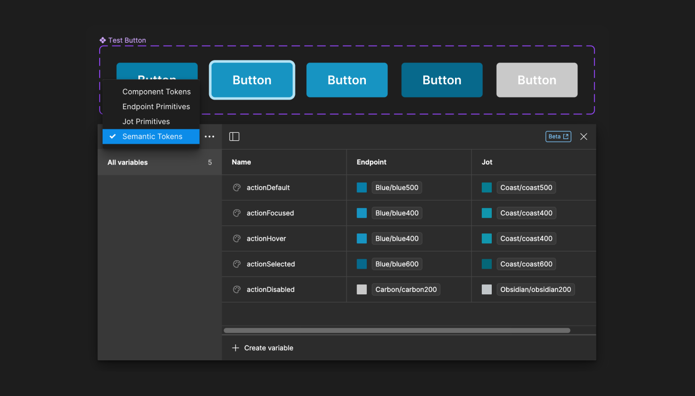
Task: Click Jot color swatch for actionFocused
Action: 487,213
